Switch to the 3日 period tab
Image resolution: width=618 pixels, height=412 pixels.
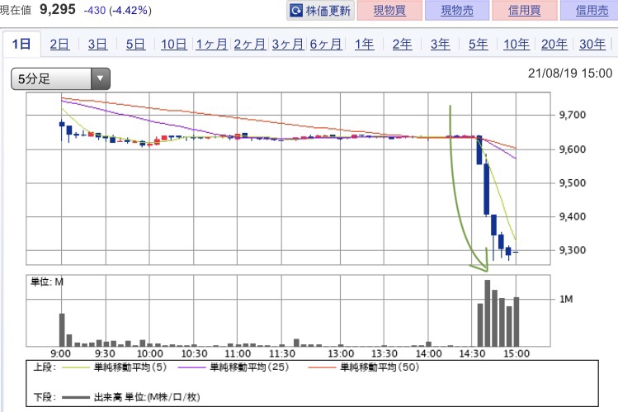pos(97,44)
